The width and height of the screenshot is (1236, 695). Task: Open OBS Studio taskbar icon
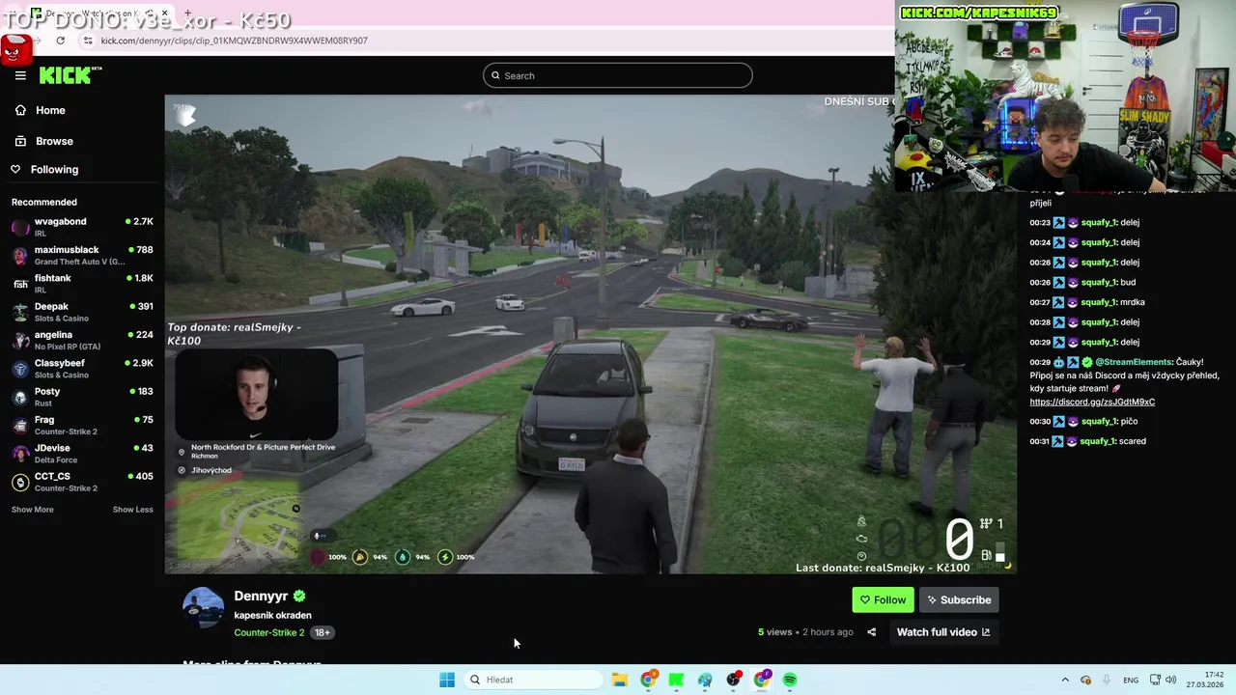click(733, 680)
